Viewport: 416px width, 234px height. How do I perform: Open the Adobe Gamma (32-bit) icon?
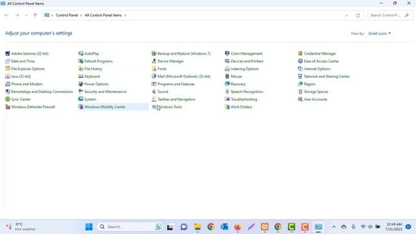click(7, 53)
